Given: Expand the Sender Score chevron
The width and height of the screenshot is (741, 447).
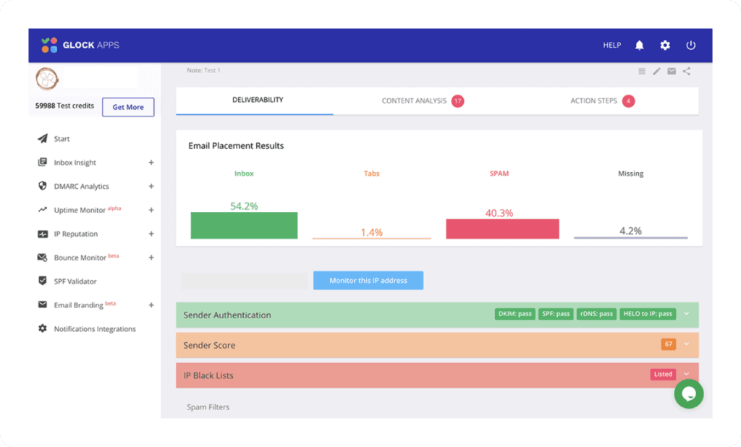Looking at the screenshot, I should pyautogui.click(x=686, y=344).
